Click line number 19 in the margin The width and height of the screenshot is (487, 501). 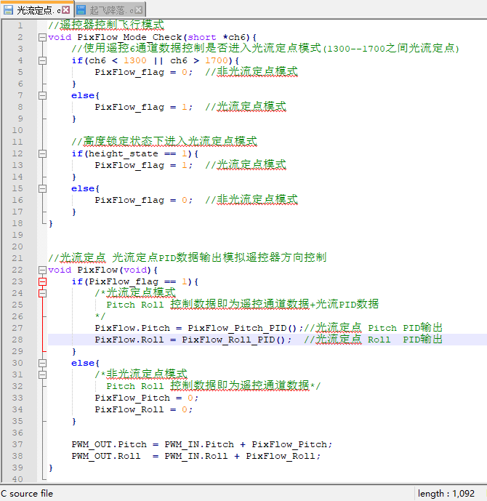(x=17, y=235)
